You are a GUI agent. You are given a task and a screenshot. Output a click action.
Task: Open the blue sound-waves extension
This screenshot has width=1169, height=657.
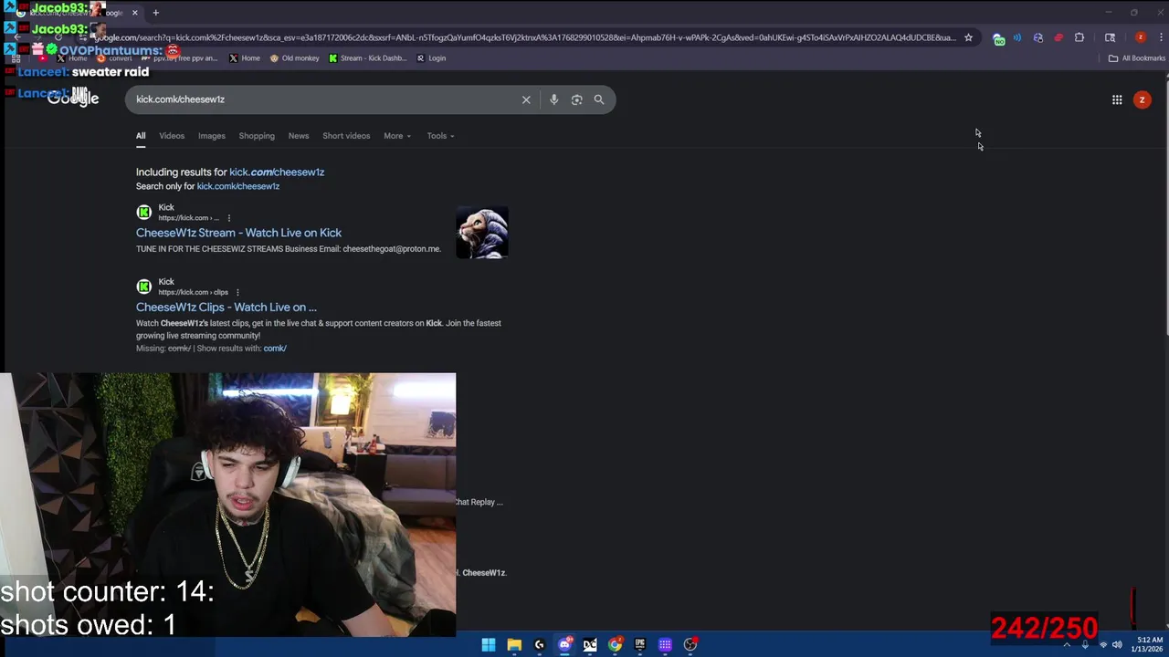1017,37
